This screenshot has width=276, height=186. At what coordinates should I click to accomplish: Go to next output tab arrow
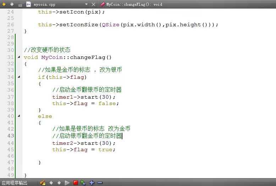(x=59, y=183)
